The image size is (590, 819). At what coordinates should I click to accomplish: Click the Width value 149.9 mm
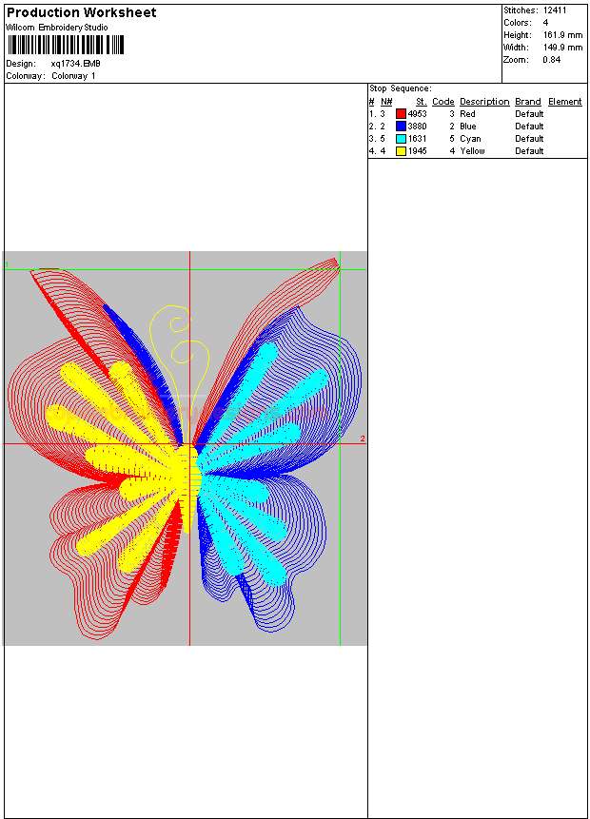tap(562, 48)
